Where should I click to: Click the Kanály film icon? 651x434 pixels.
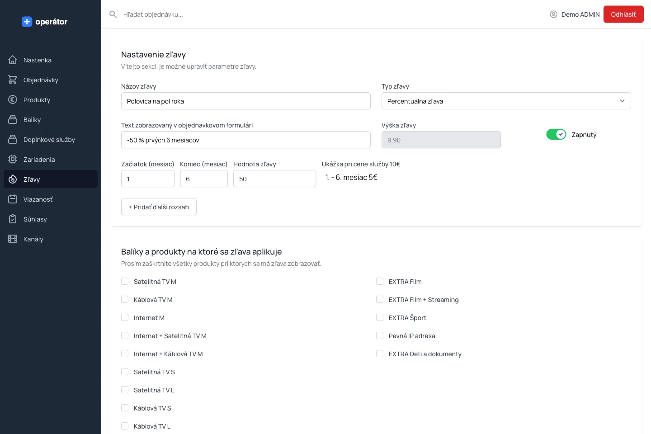pos(13,239)
